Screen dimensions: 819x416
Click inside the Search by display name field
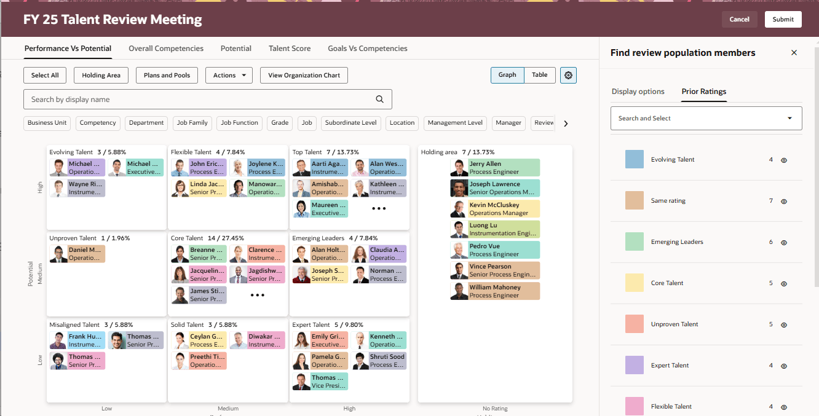coord(184,98)
